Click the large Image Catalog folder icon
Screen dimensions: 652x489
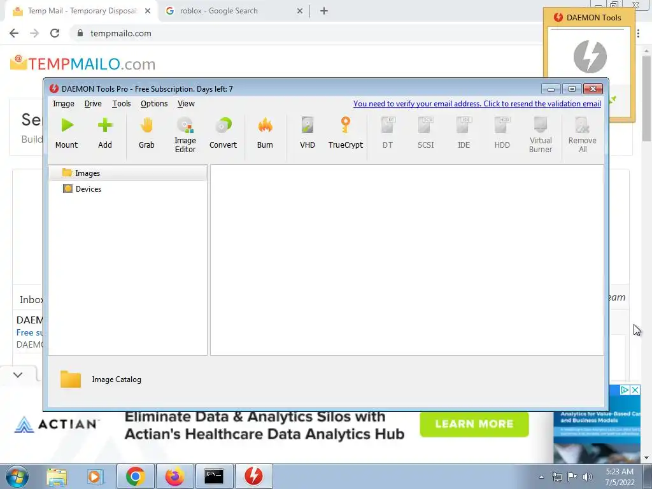71,379
